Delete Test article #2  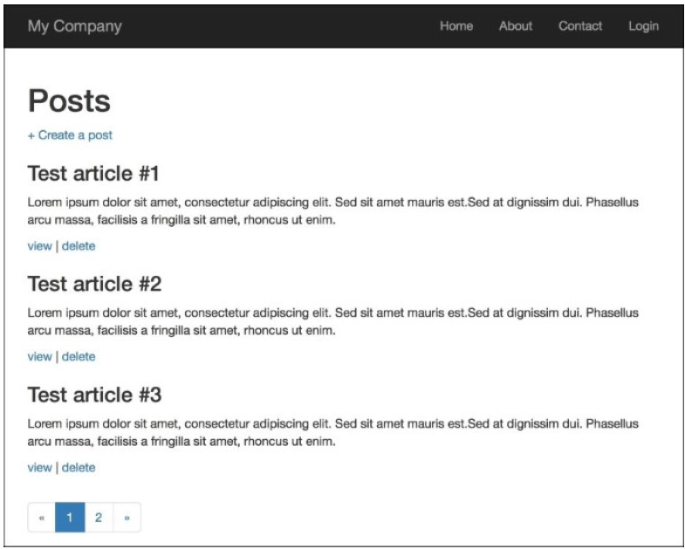tap(79, 357)
